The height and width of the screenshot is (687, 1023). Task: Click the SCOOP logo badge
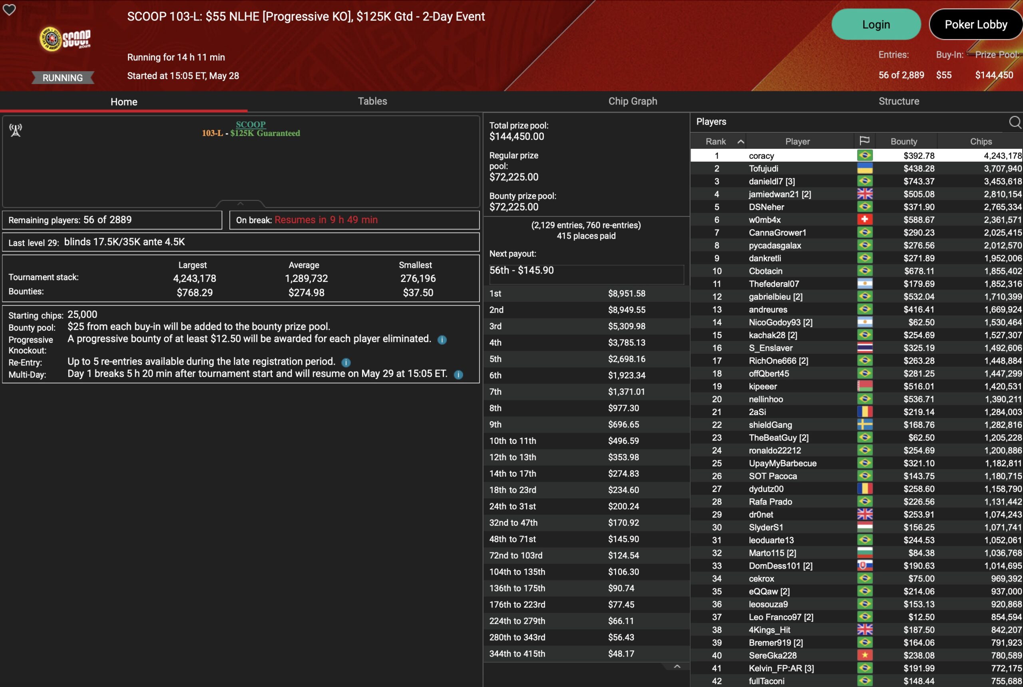tap(65, 39)
